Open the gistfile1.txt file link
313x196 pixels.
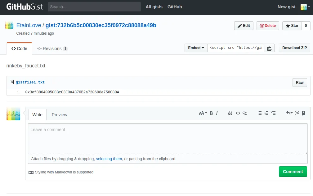[x=30, y=82]
